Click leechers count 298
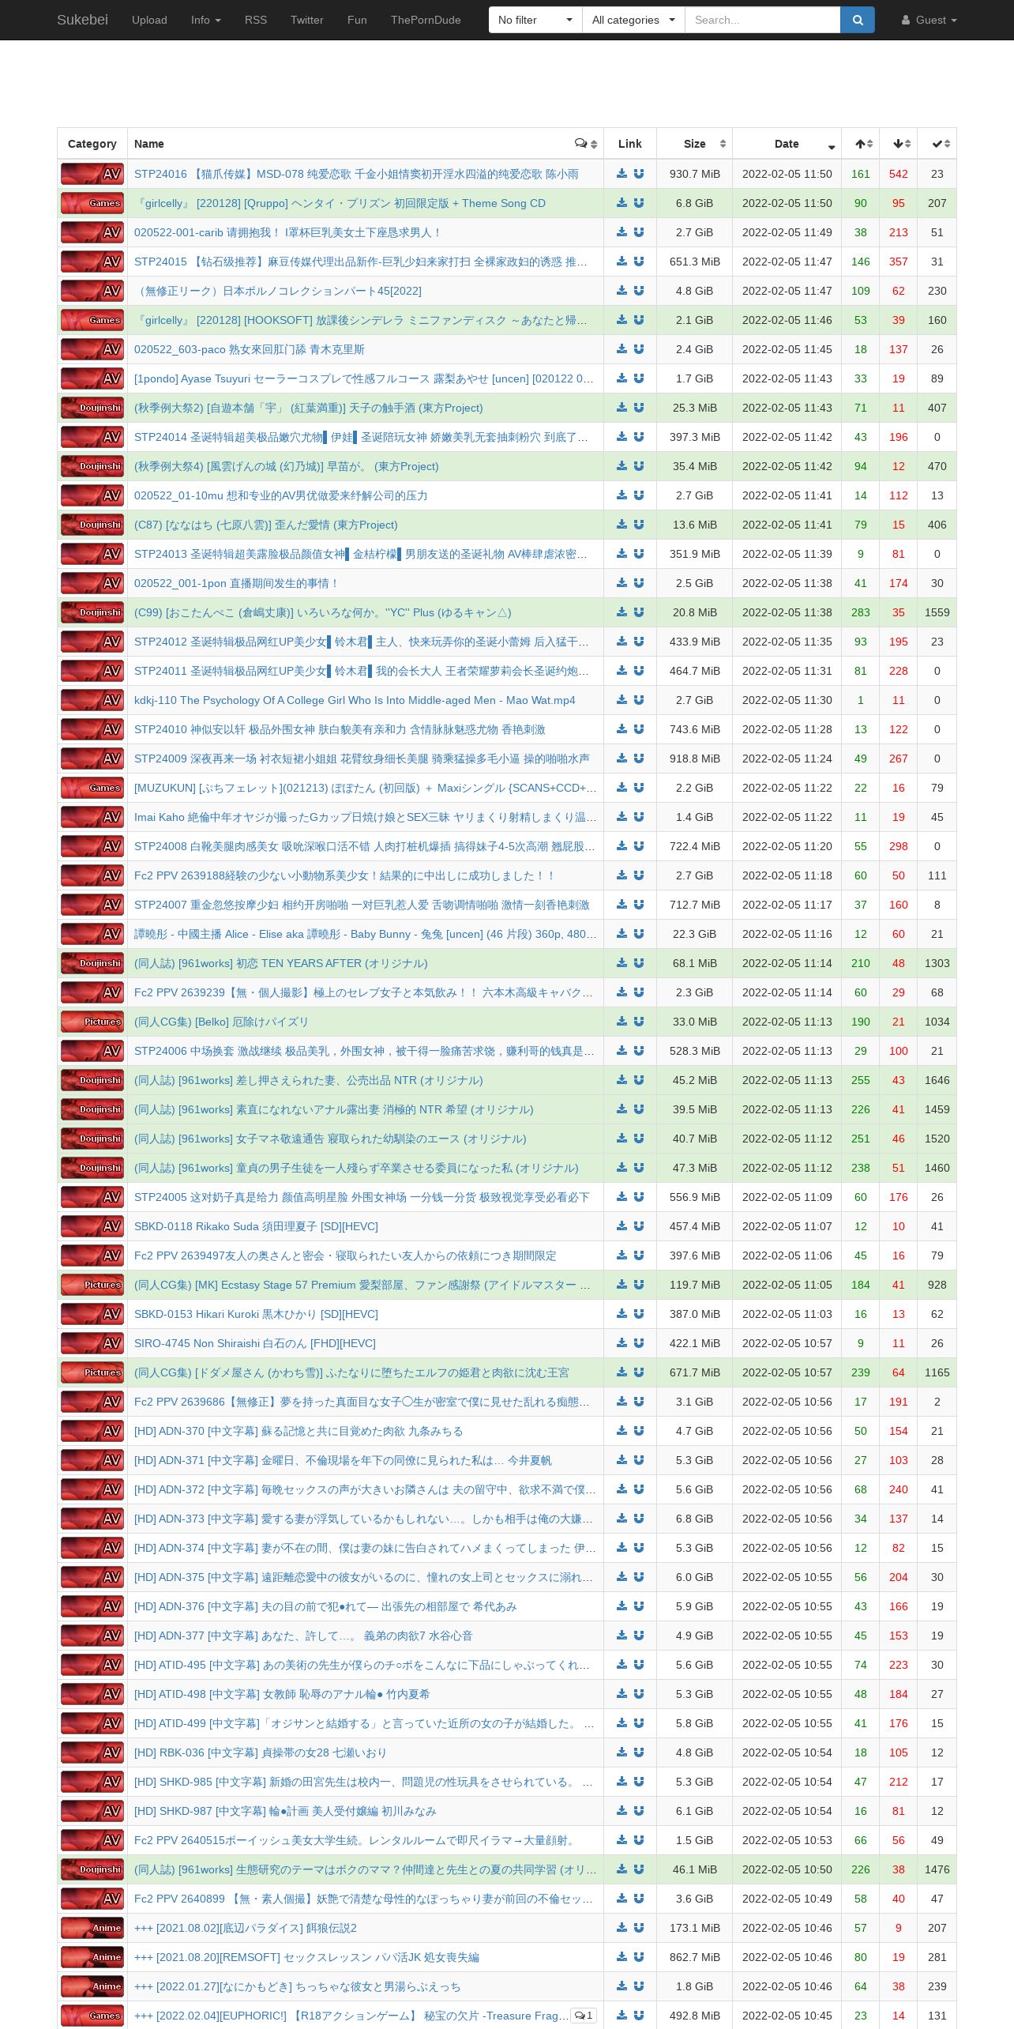This screenshot has height=2029, width=1014. pos(899,846)
